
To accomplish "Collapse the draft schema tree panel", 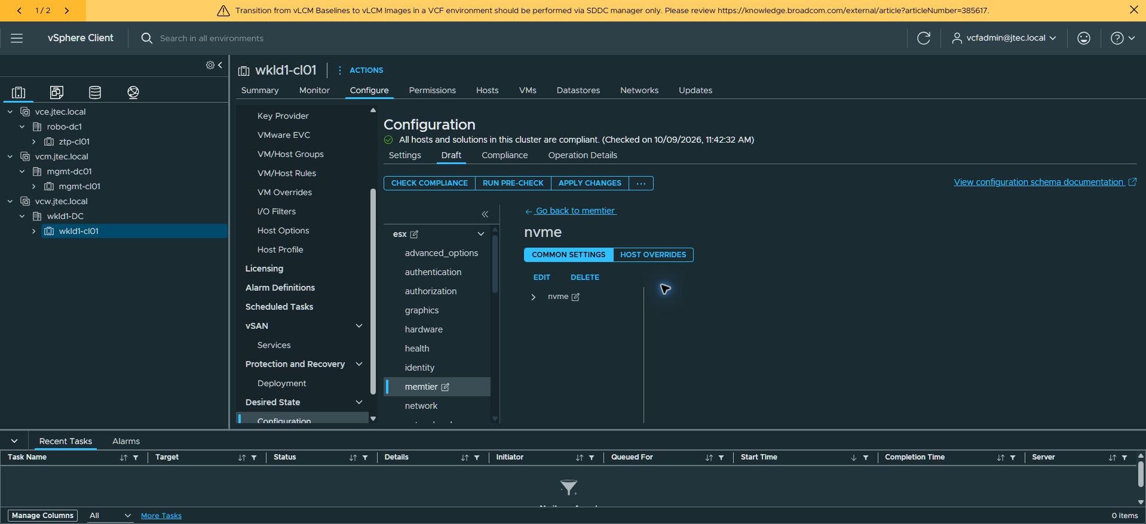I will [485, 214].
